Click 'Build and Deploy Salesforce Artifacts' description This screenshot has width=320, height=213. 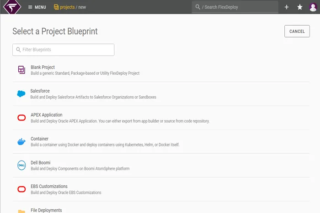[93, 97]
